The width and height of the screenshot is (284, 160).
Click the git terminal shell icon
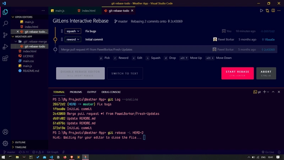pyautogui.click(x=255, y=92)
